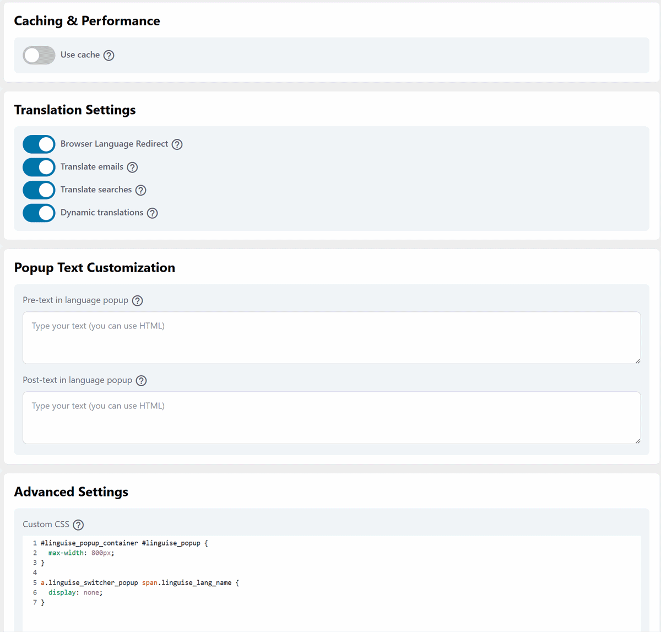Toggle Translate searches switch
Viewport: 661px width, 632px height.
[39, 190]
